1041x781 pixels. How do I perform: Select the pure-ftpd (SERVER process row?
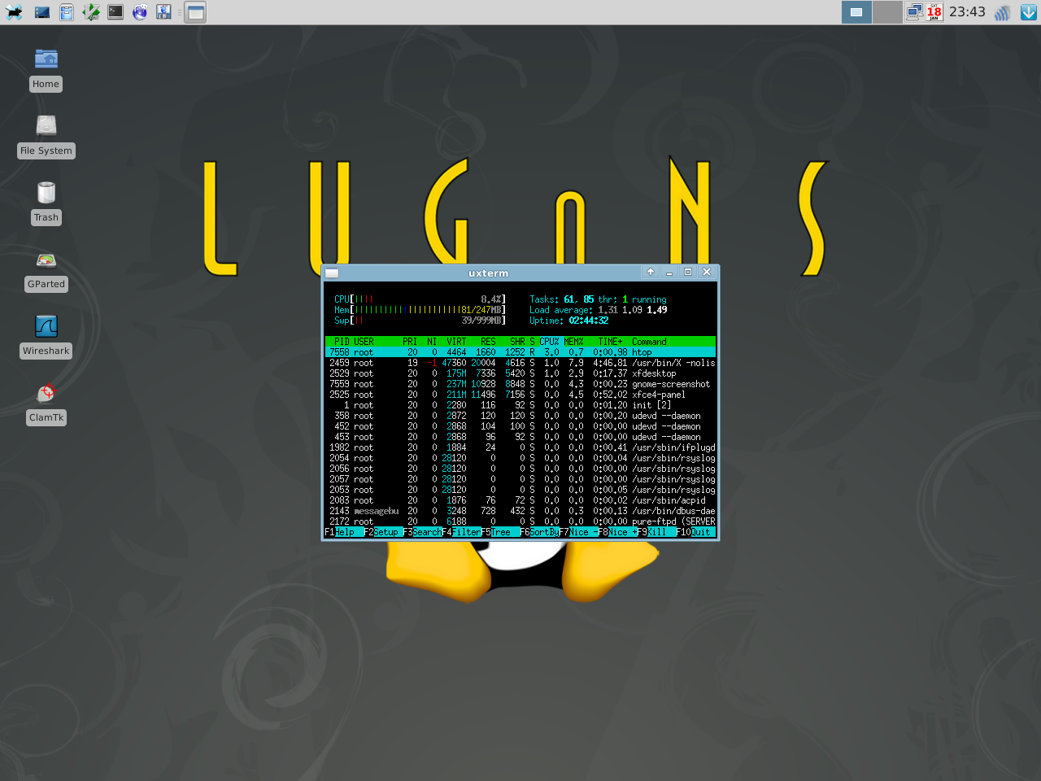(520, 521)
